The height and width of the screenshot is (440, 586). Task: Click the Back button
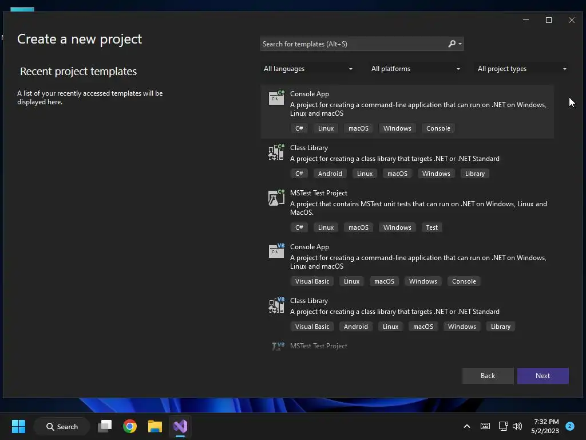488,376
